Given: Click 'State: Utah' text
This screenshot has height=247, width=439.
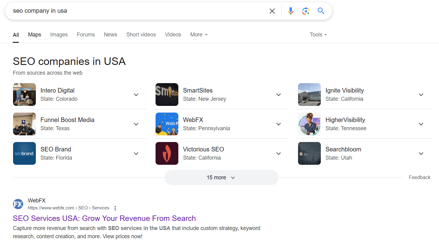Looking at the screenshot, I should coord(339,158).
